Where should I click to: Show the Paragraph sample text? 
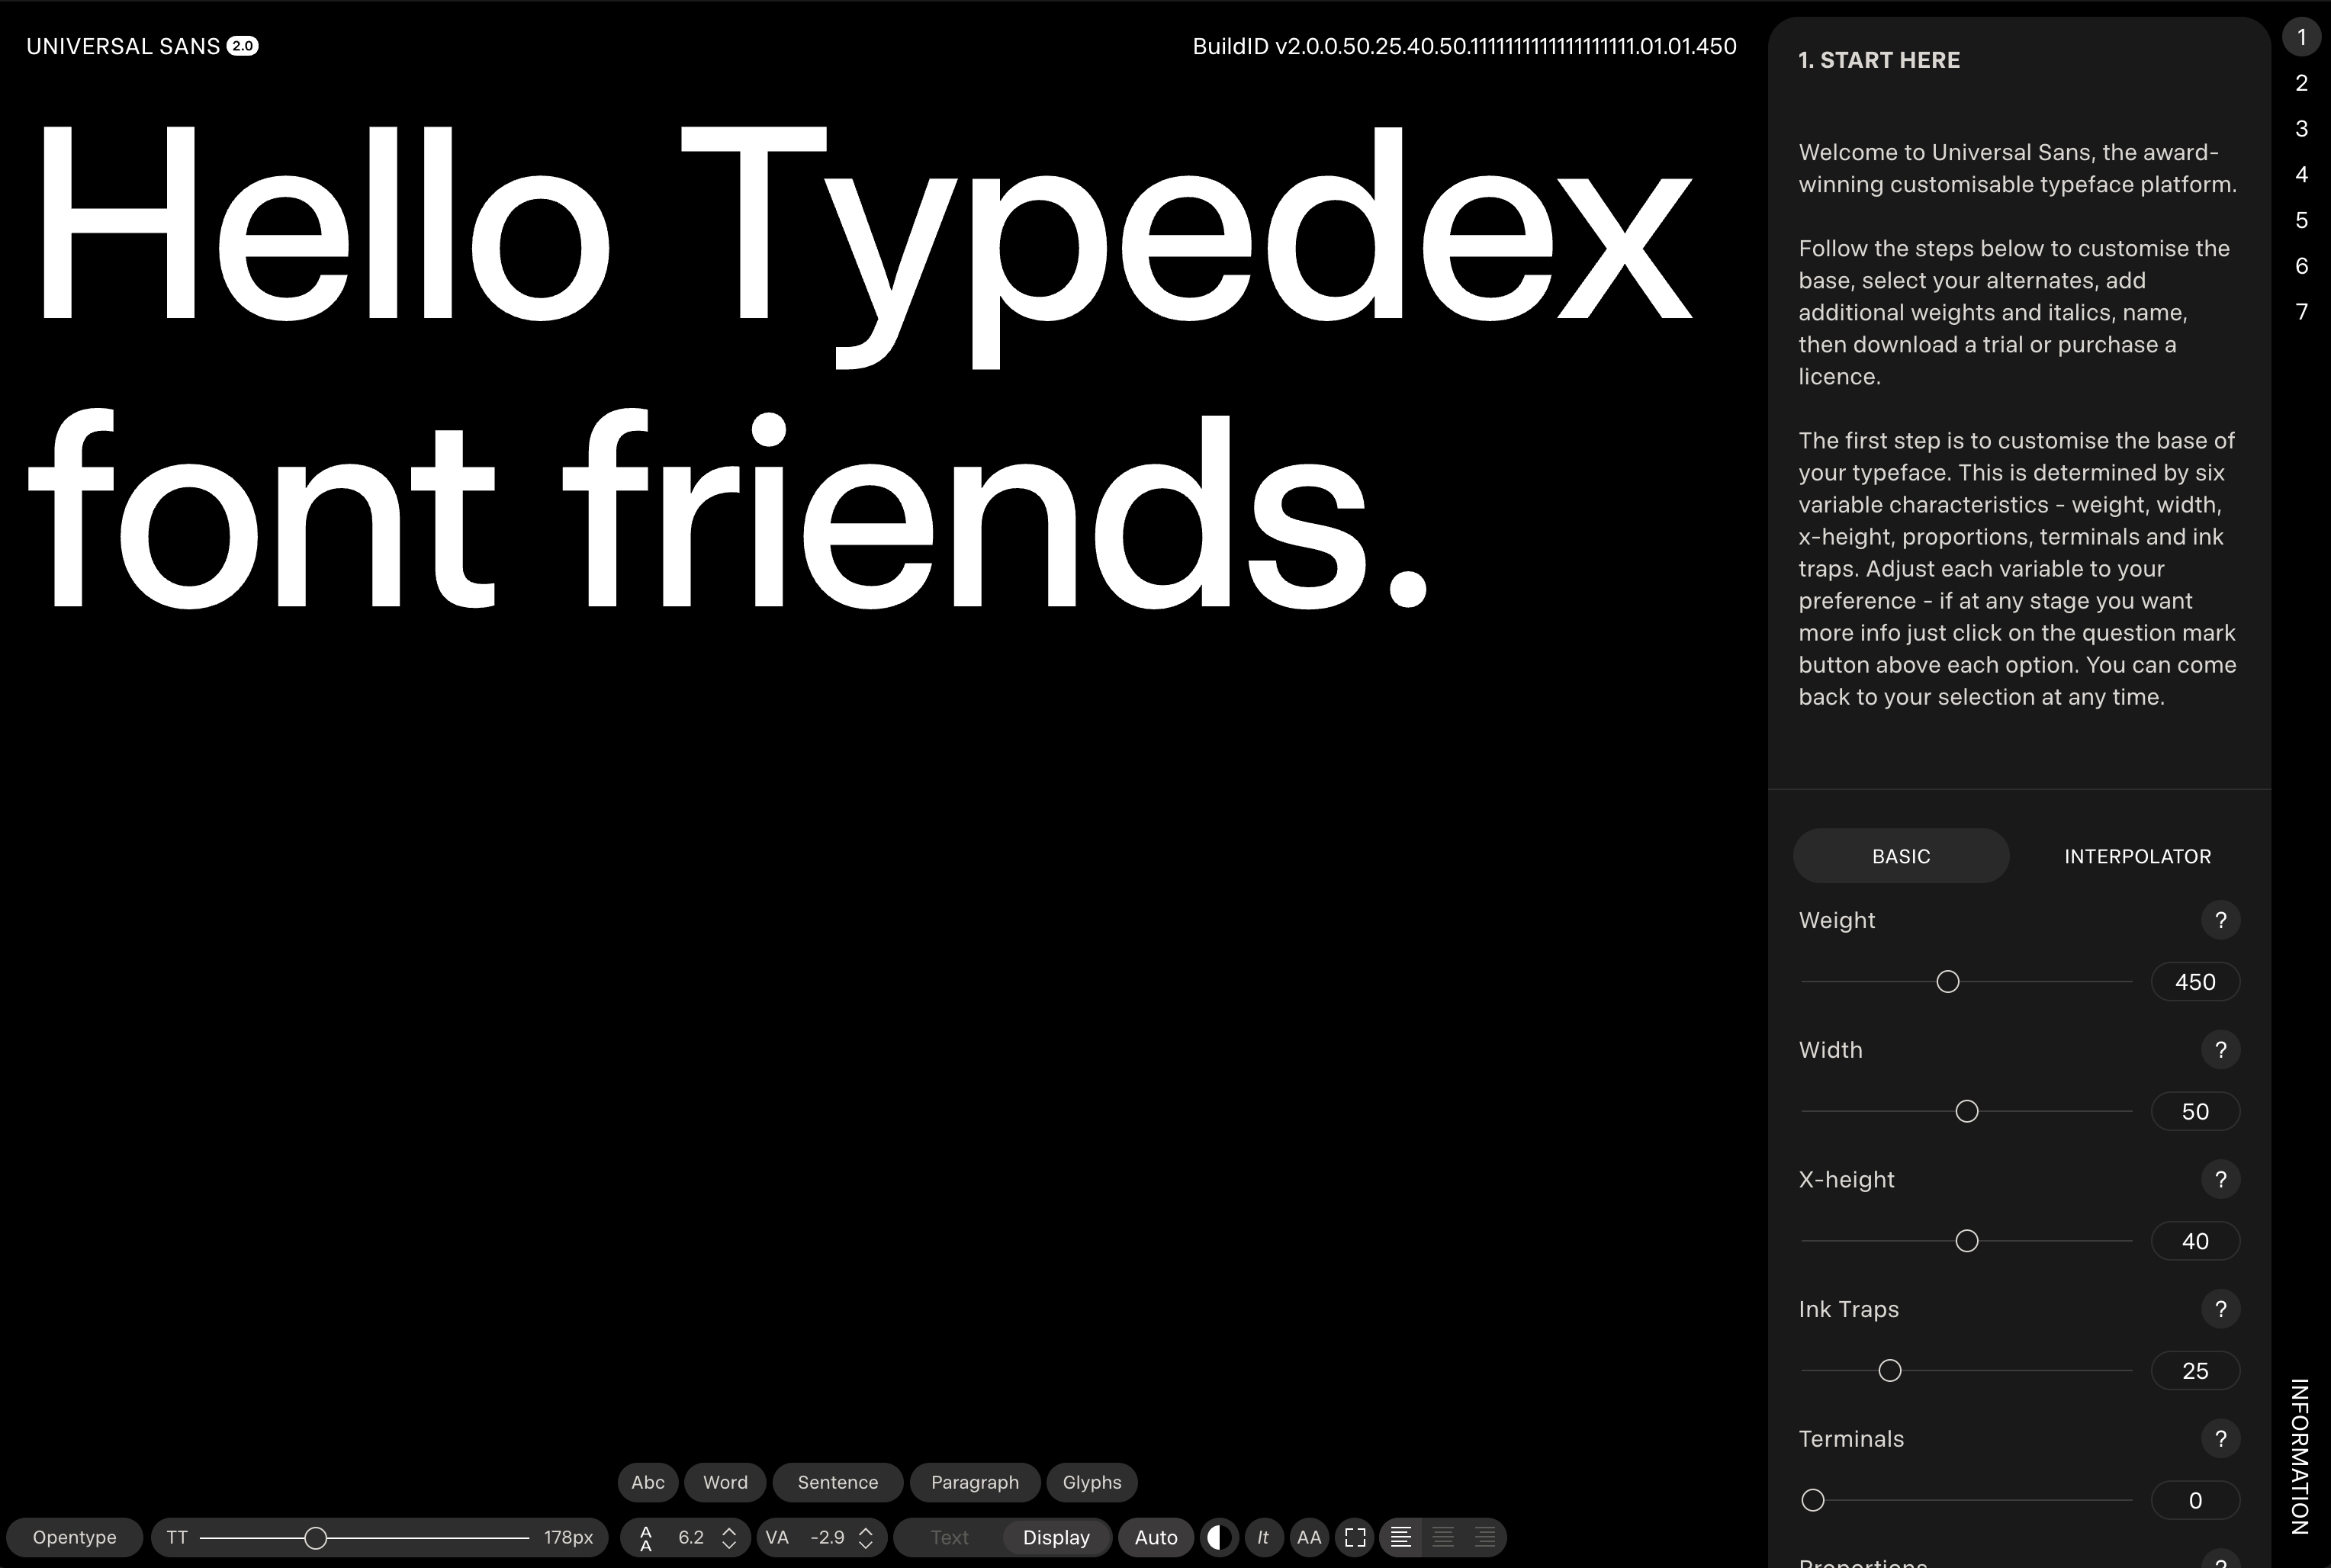(x=974, y=1482)
